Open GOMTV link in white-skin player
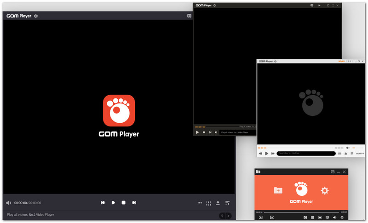The image size is (368, 223). [x=360, y=154]
